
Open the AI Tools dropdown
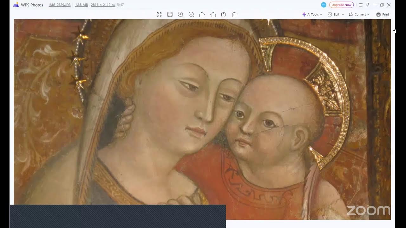(312, 15)
